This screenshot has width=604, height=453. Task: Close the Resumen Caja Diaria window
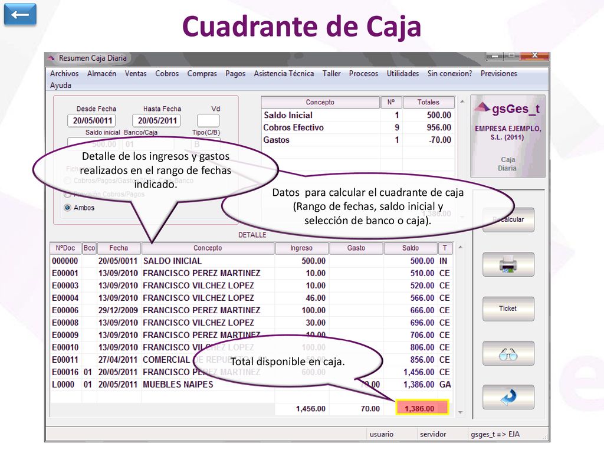click(534, 56)
